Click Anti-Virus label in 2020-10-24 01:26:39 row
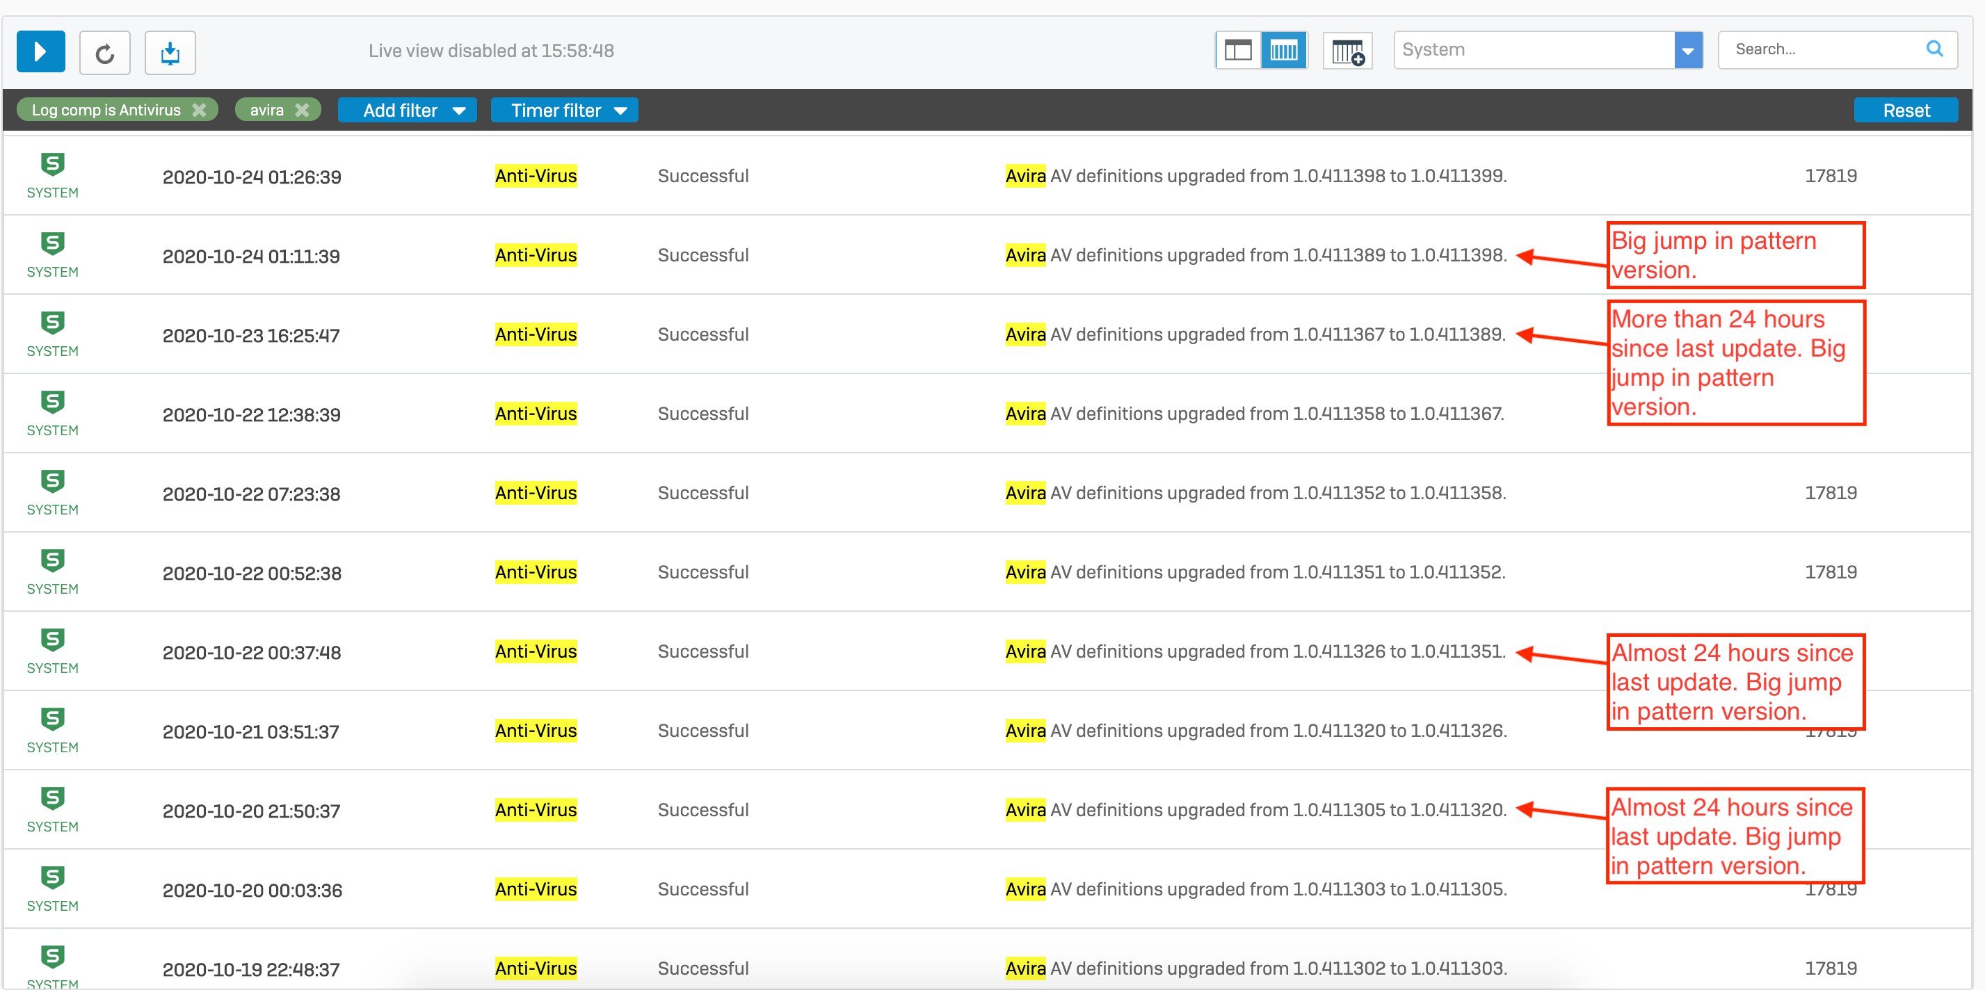This screenshot has width=1985, height=990. pos(536,177)
